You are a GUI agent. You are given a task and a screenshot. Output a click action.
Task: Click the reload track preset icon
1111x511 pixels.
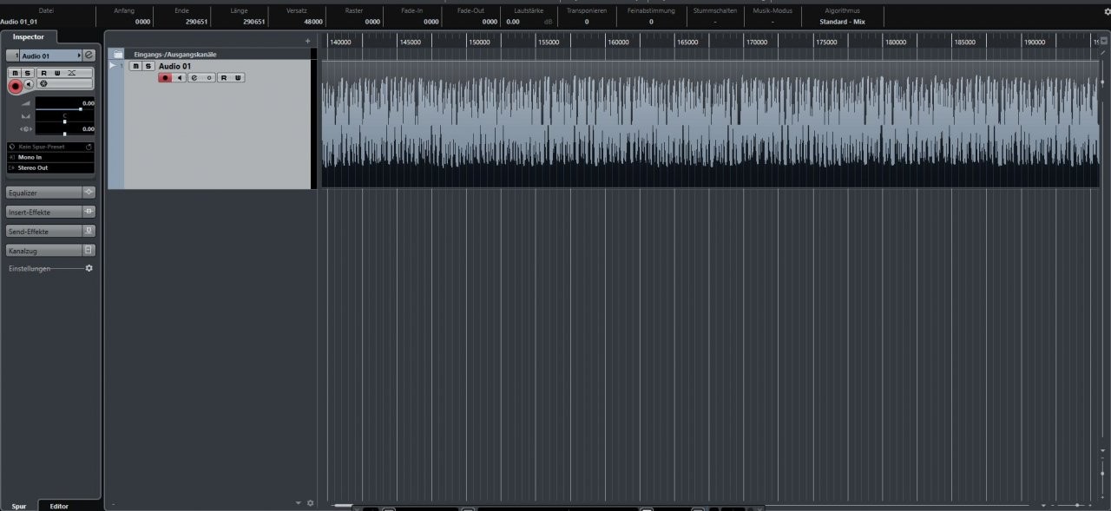tap(89, 147)
